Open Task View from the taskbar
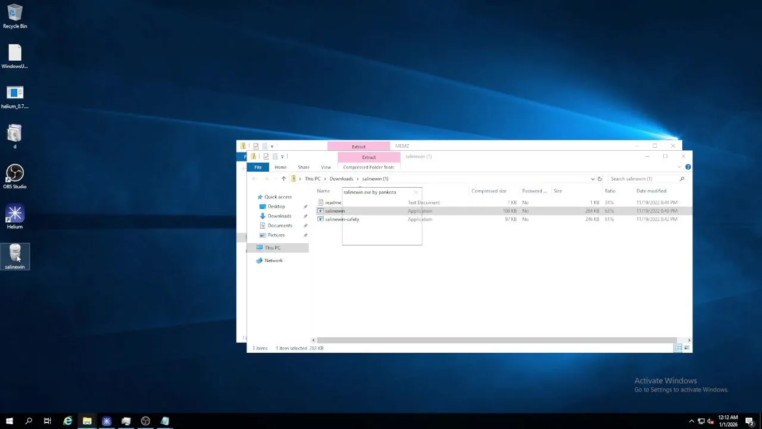 [48, 421]
